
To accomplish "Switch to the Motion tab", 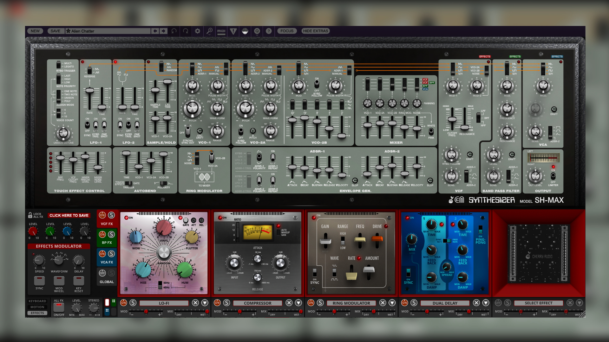I will coord(37,307).
